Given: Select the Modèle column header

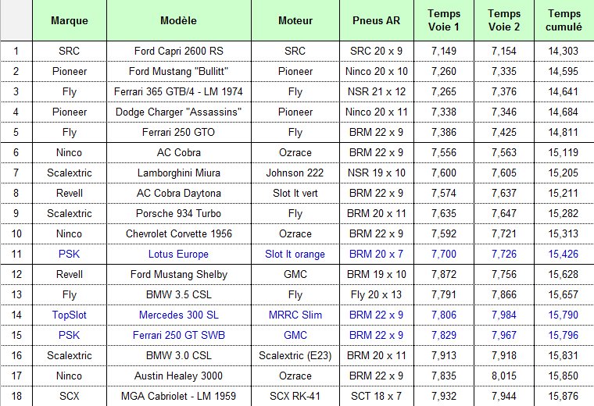Looking at the screenshot, I should [178, 20].
